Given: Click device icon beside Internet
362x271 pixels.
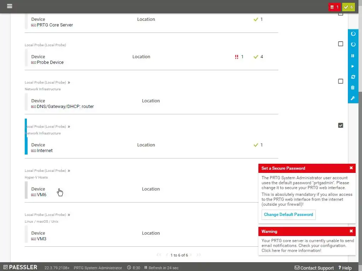Looking at the screenshot, I should point(34,151).
